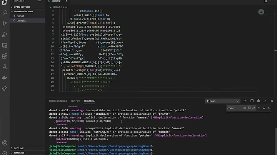
Task: Open the Extensions view
Action: click(5, 56)
